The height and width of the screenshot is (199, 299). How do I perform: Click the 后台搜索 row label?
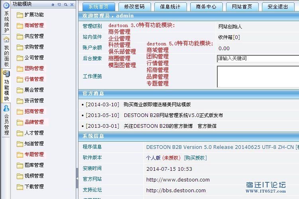point(92,59)
